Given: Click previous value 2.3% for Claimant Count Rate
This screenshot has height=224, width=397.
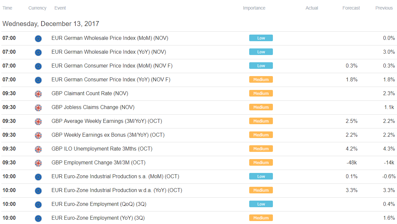Looking at the screenshot, I should coord(389,94).
